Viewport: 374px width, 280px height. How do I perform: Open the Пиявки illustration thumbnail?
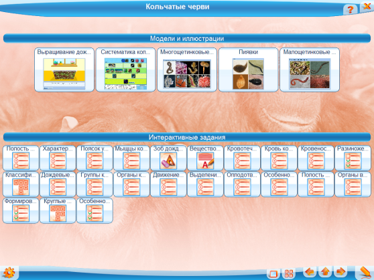(248, 69)
